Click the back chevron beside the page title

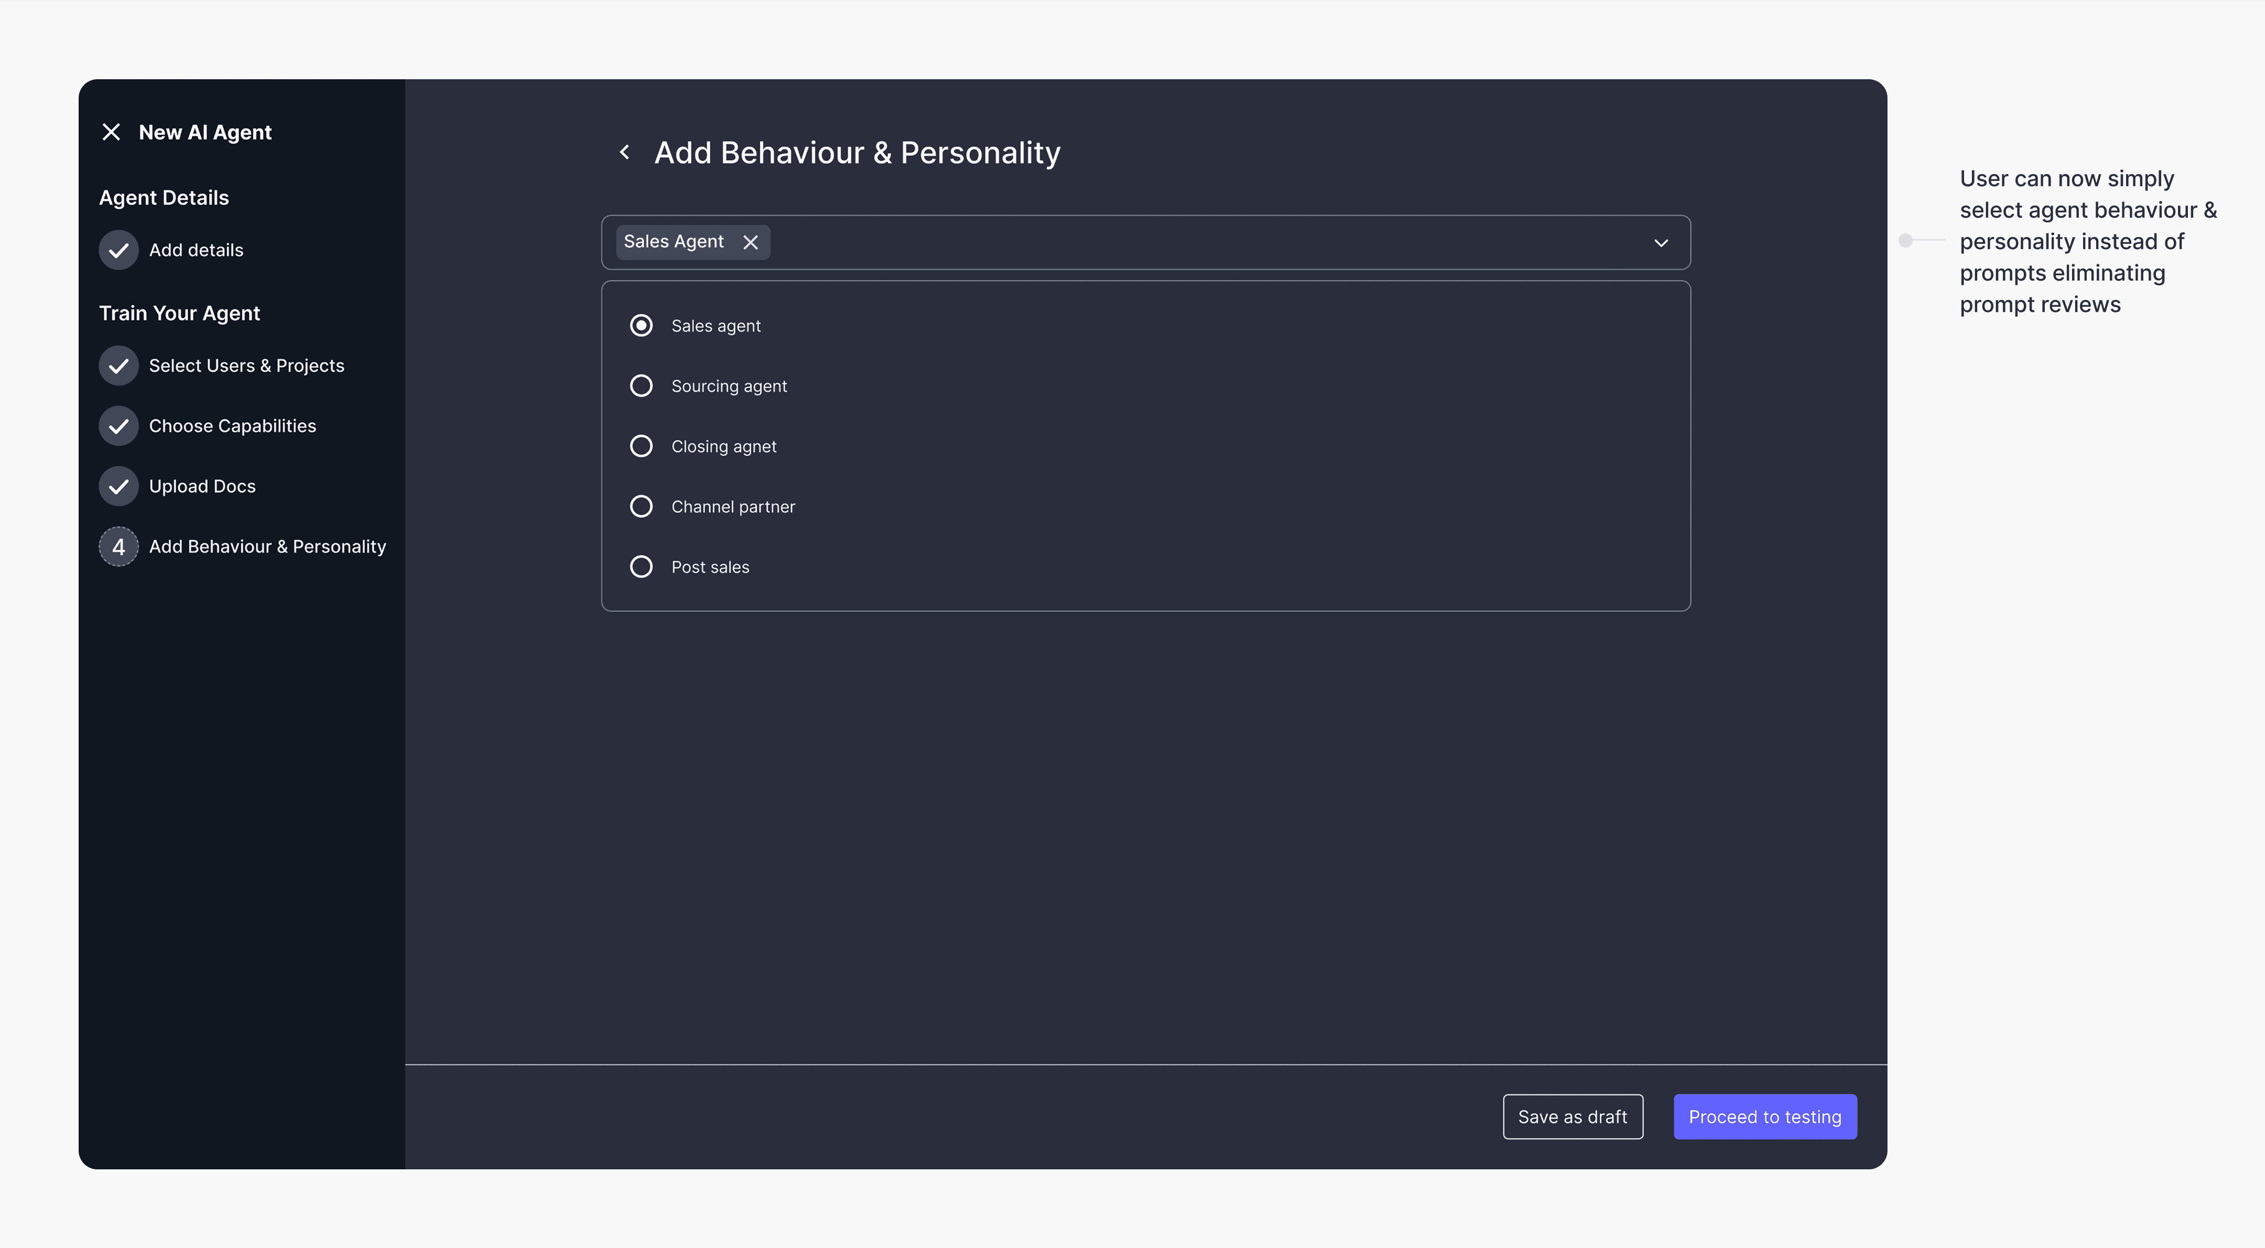click(624, 152)
